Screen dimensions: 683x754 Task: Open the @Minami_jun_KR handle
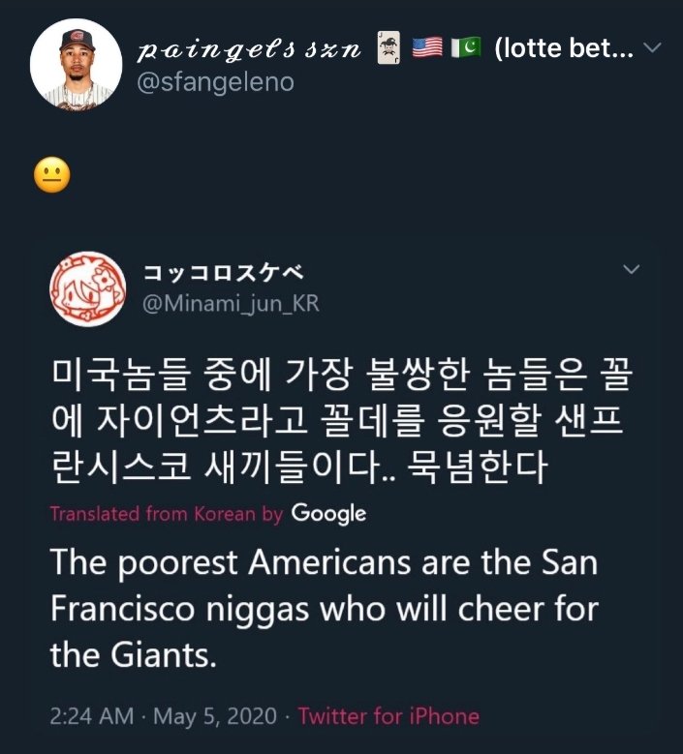[x=231, y=304]
